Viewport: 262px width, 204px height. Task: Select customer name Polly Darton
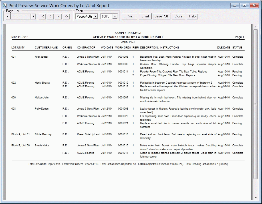pyautogui.click(x=42, y=109)
